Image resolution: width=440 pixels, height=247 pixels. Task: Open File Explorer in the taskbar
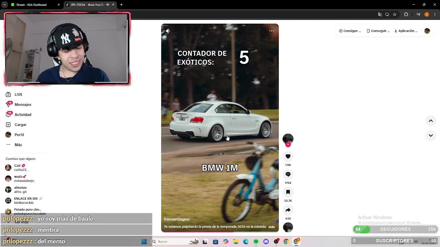(x=236, y=242)
